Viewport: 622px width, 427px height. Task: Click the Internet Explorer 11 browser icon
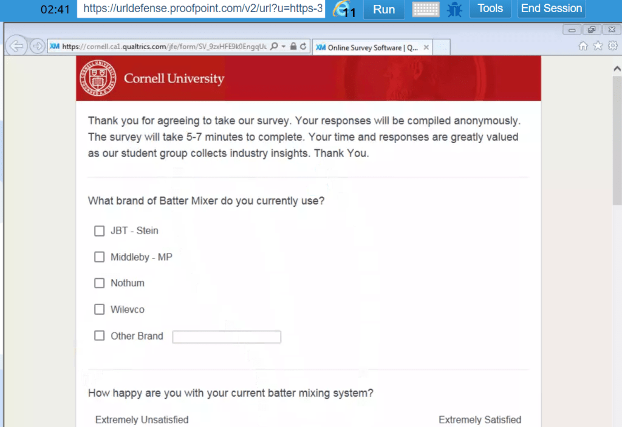coord(344,9)
